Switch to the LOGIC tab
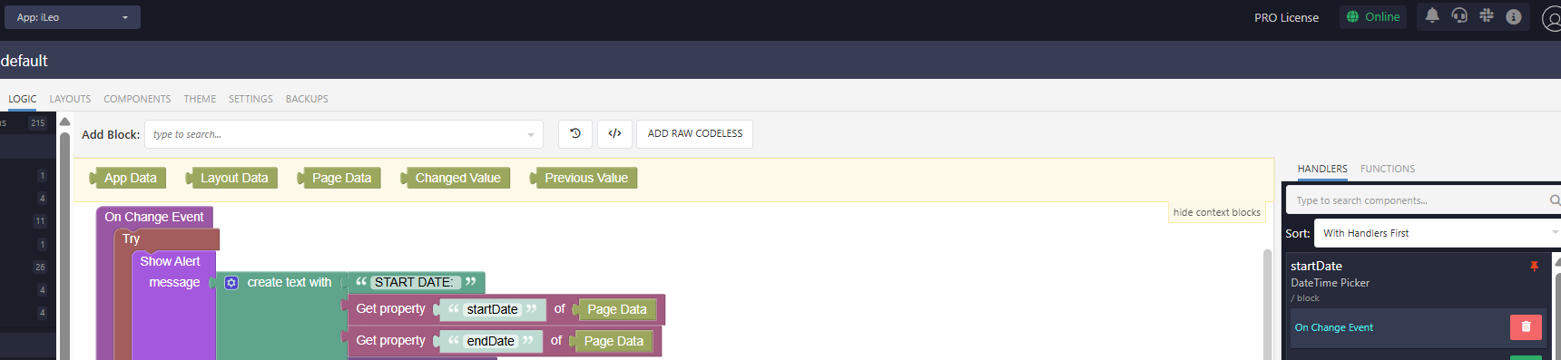Viewport: 1561px width, 360px height. click(x=23, y=99)
